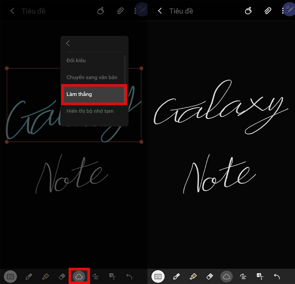Select the Pen tool in left toolbar
The width and height of the screenshot is (295, 284).
pos(29,277)
